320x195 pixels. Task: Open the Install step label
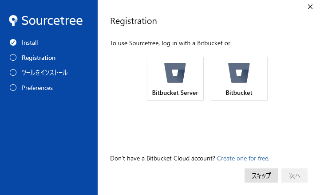point(30,43)
